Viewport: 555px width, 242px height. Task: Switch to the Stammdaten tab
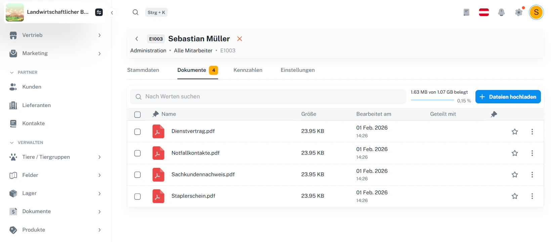pyautogui.click(x=143, y=70)
